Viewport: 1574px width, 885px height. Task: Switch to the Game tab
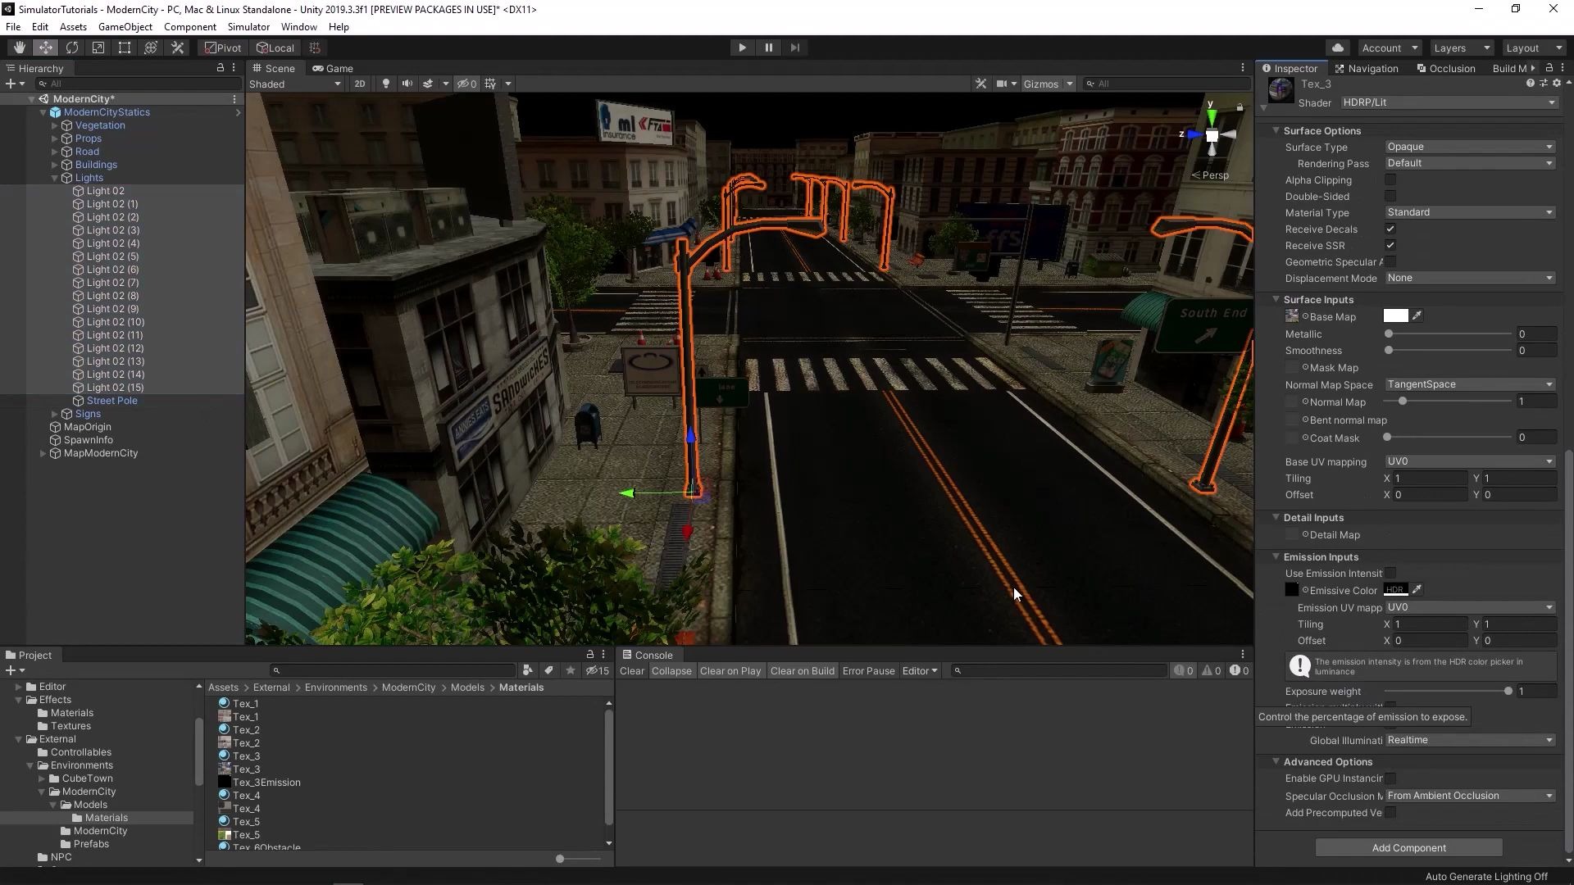point(332,68)
